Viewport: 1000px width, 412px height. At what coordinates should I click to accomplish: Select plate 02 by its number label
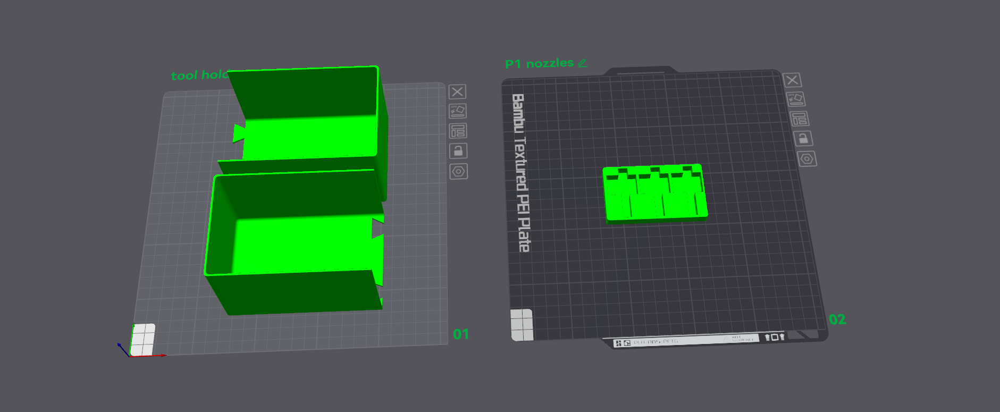pos(837,319)
